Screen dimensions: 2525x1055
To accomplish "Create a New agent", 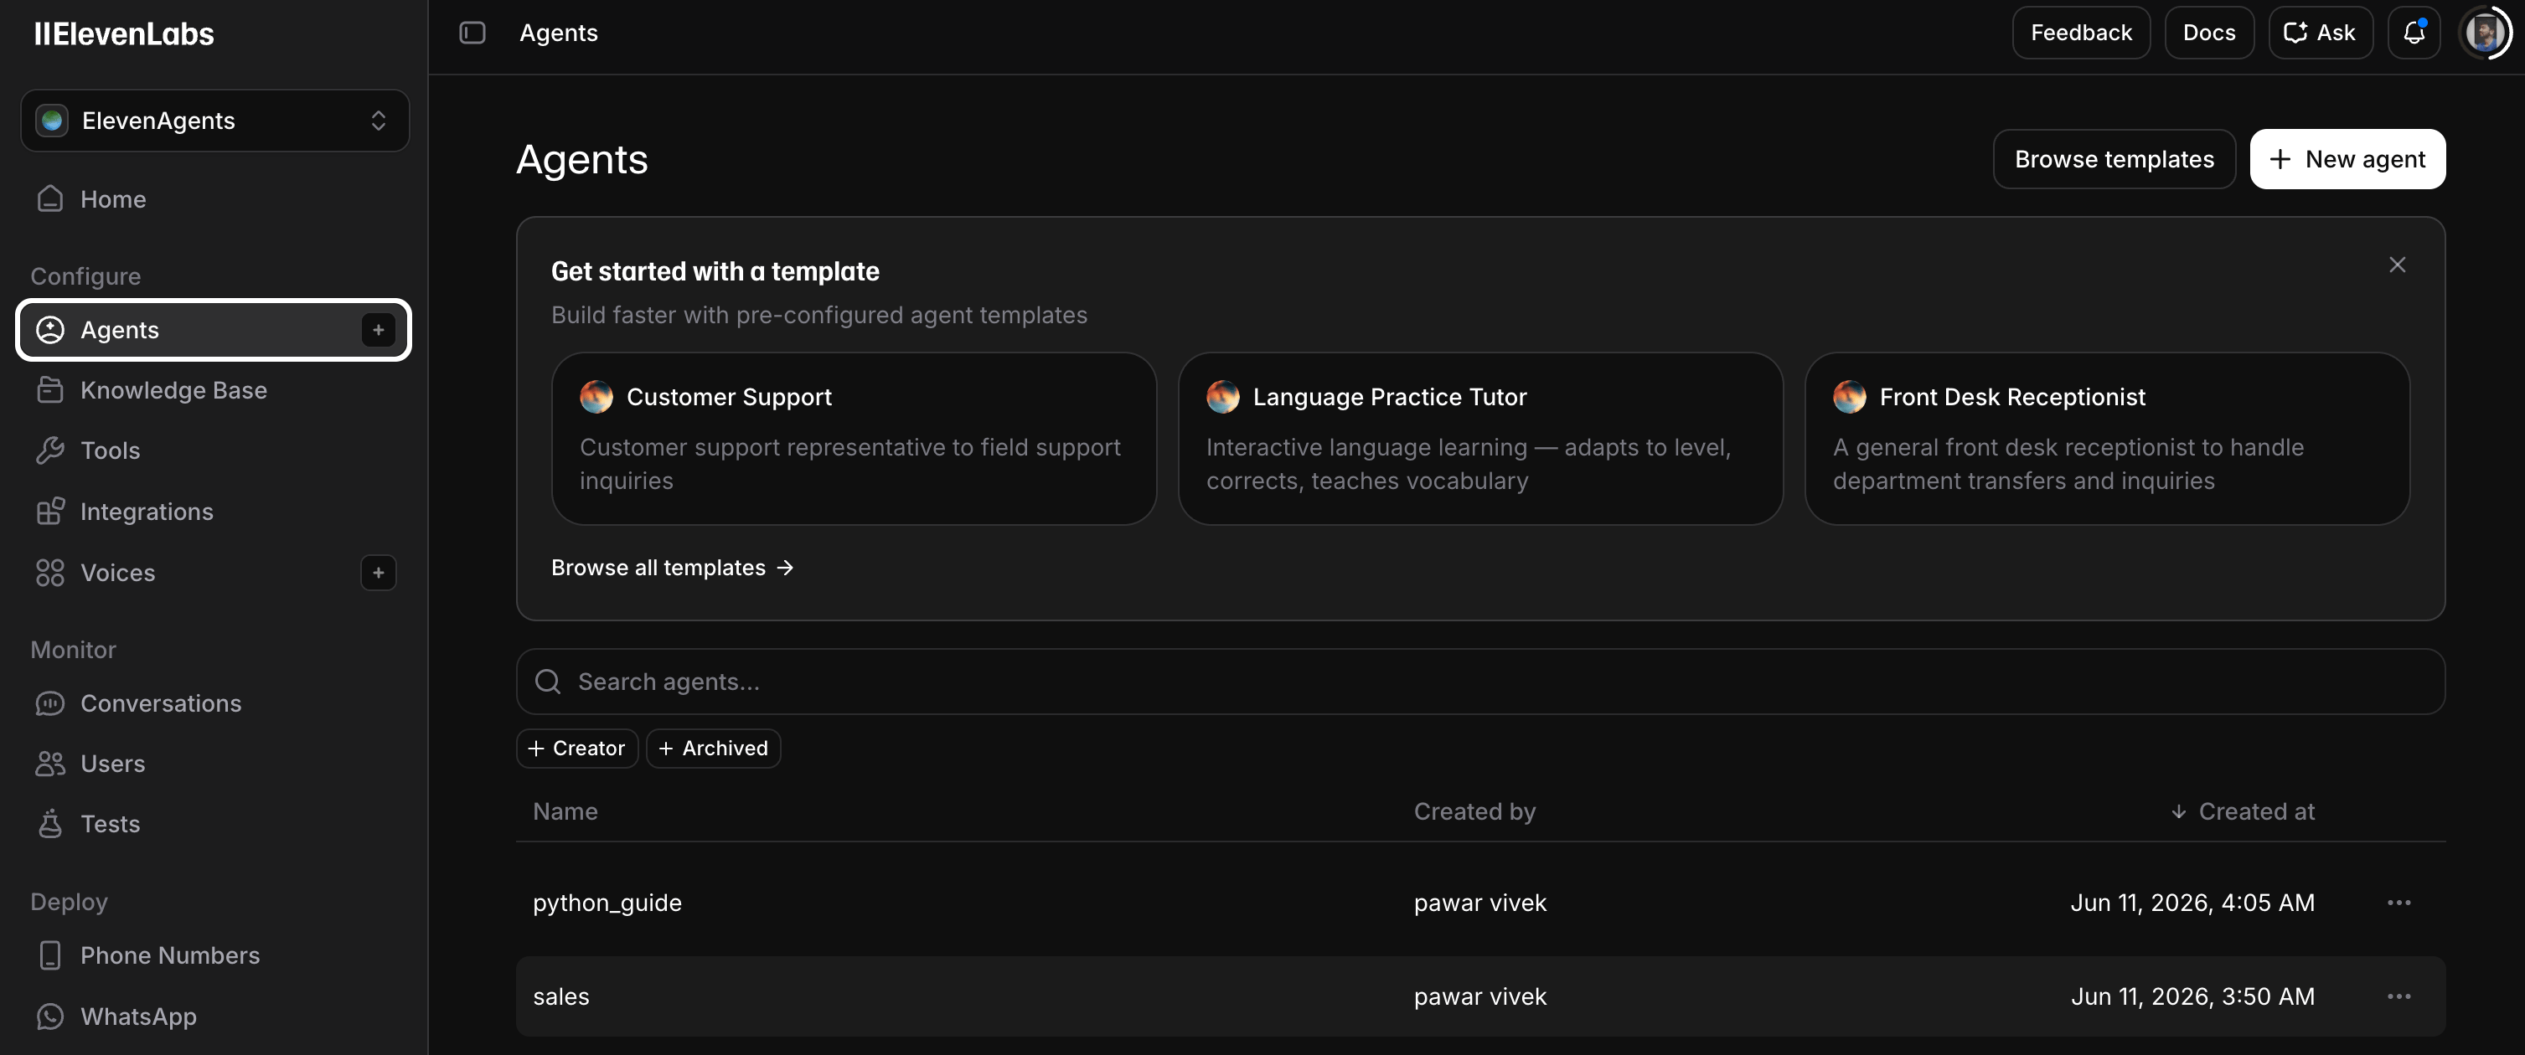I will 2347,160.
